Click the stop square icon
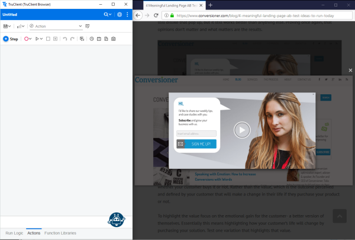The image size is (355, 240). [x=48, y=39]
